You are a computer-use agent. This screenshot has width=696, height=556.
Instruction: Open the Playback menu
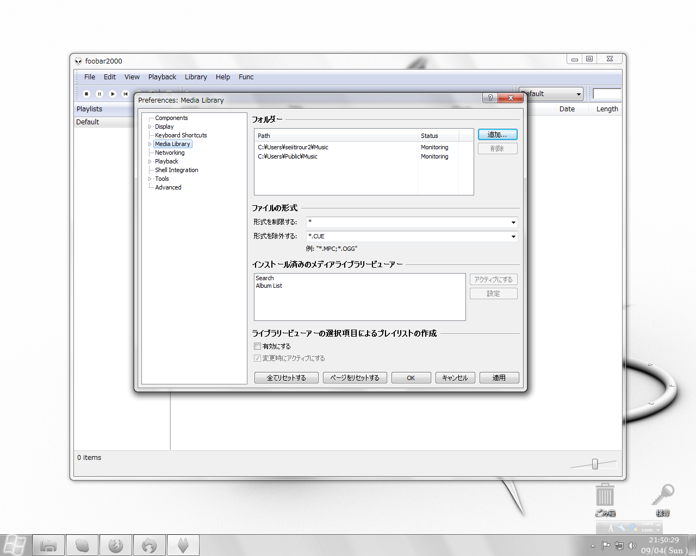point(162,77)
